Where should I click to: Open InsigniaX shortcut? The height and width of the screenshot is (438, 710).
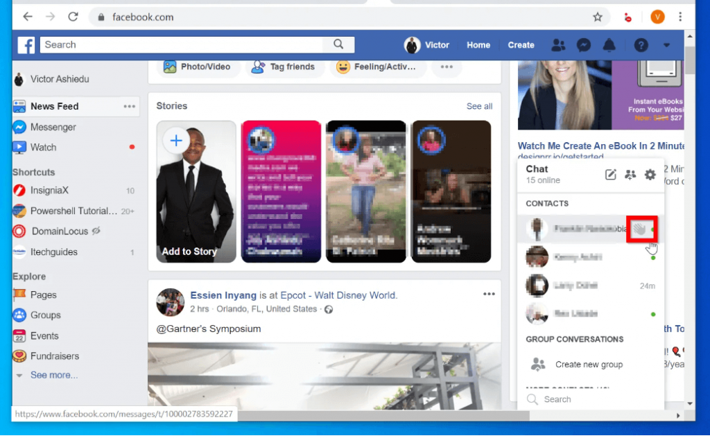[49, 191]
